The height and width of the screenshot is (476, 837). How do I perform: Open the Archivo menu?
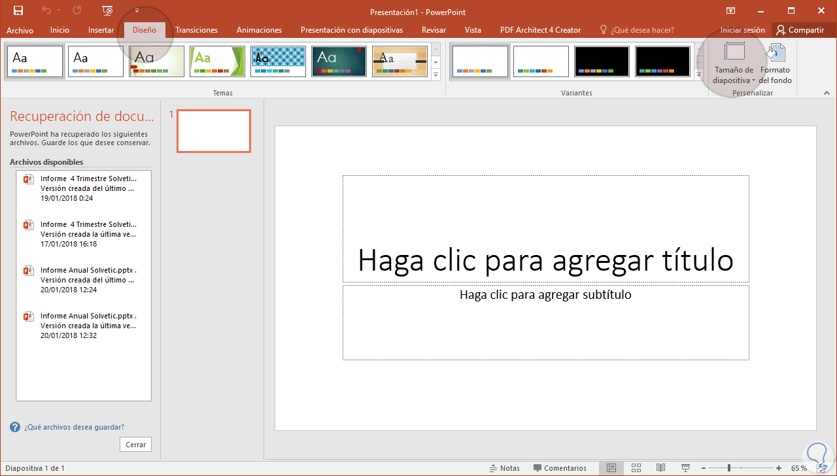[20, 30]
